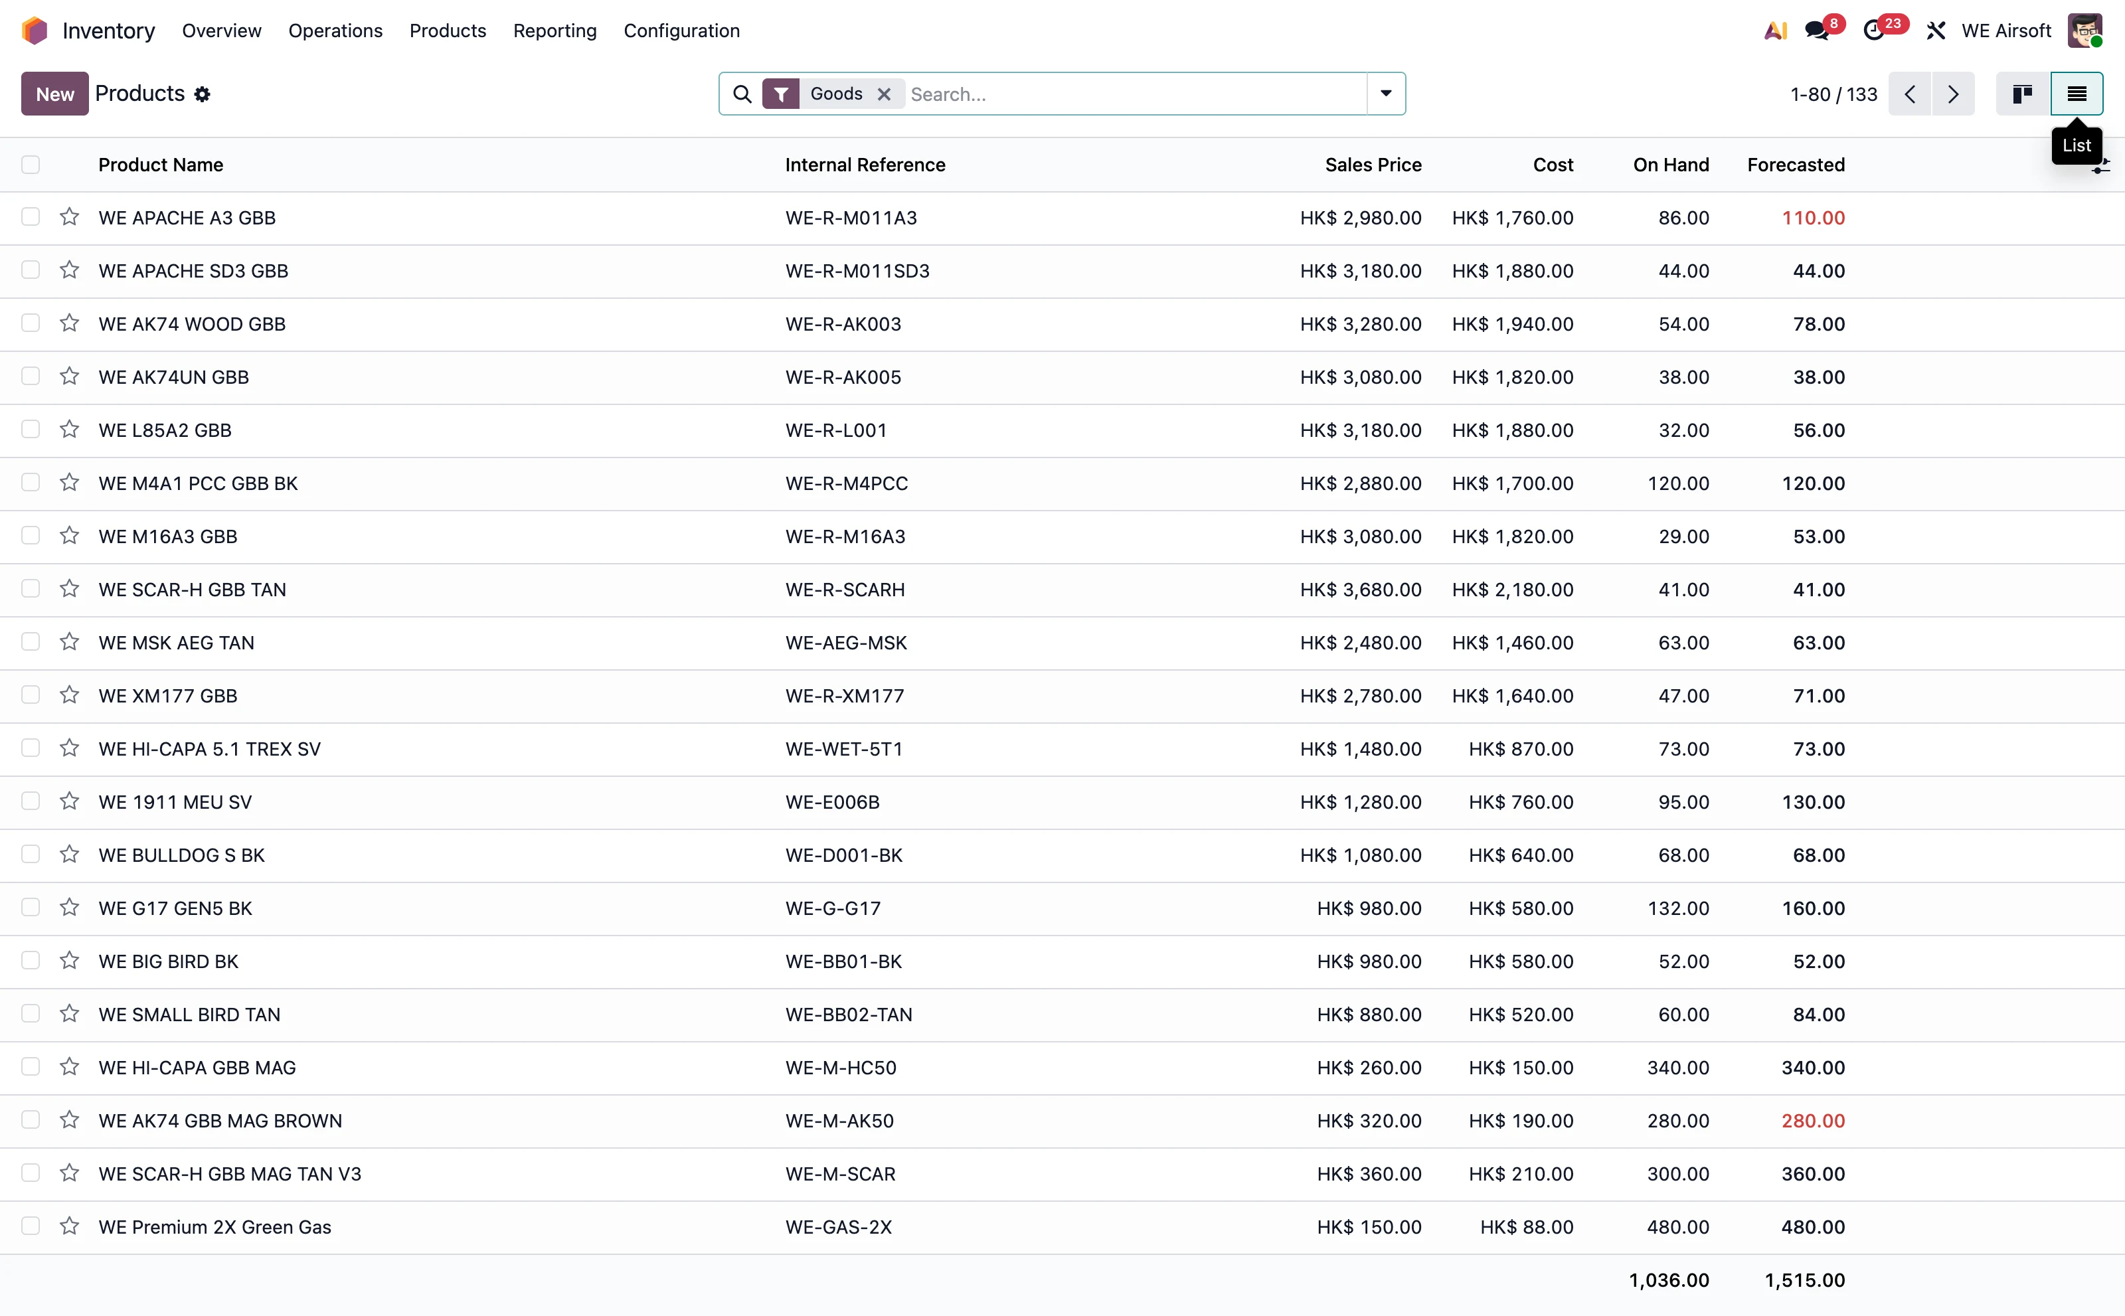Screen dimensions: 2125x1316
Task: Open the AI assistant icon in top bar
Action: point(1775,31)
